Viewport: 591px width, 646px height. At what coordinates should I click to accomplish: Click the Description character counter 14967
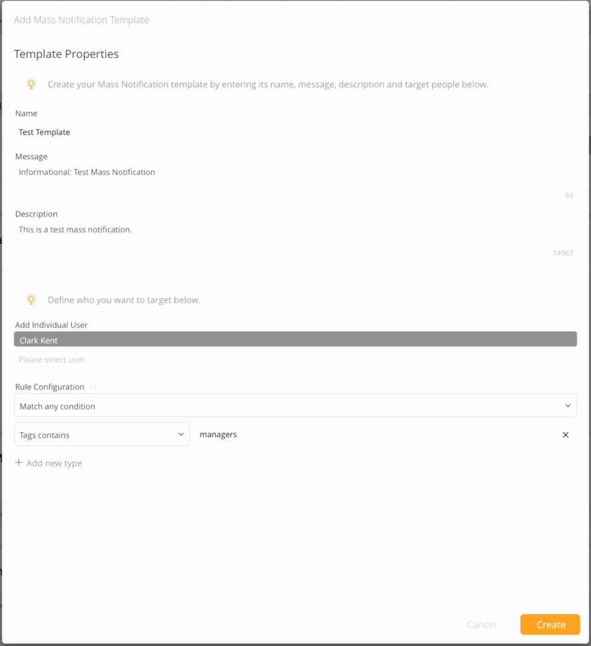562,253
